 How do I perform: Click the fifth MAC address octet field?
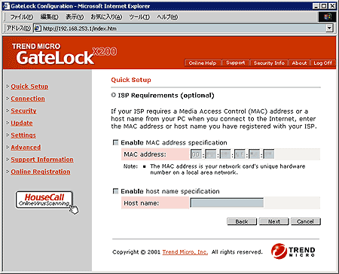(254, 154)
